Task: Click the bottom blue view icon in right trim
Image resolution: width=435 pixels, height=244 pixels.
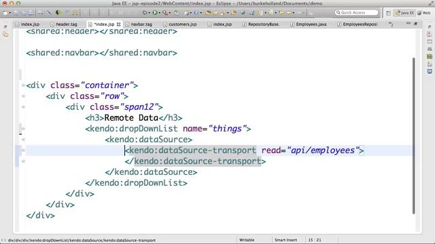Action: (x=430, y=71)
